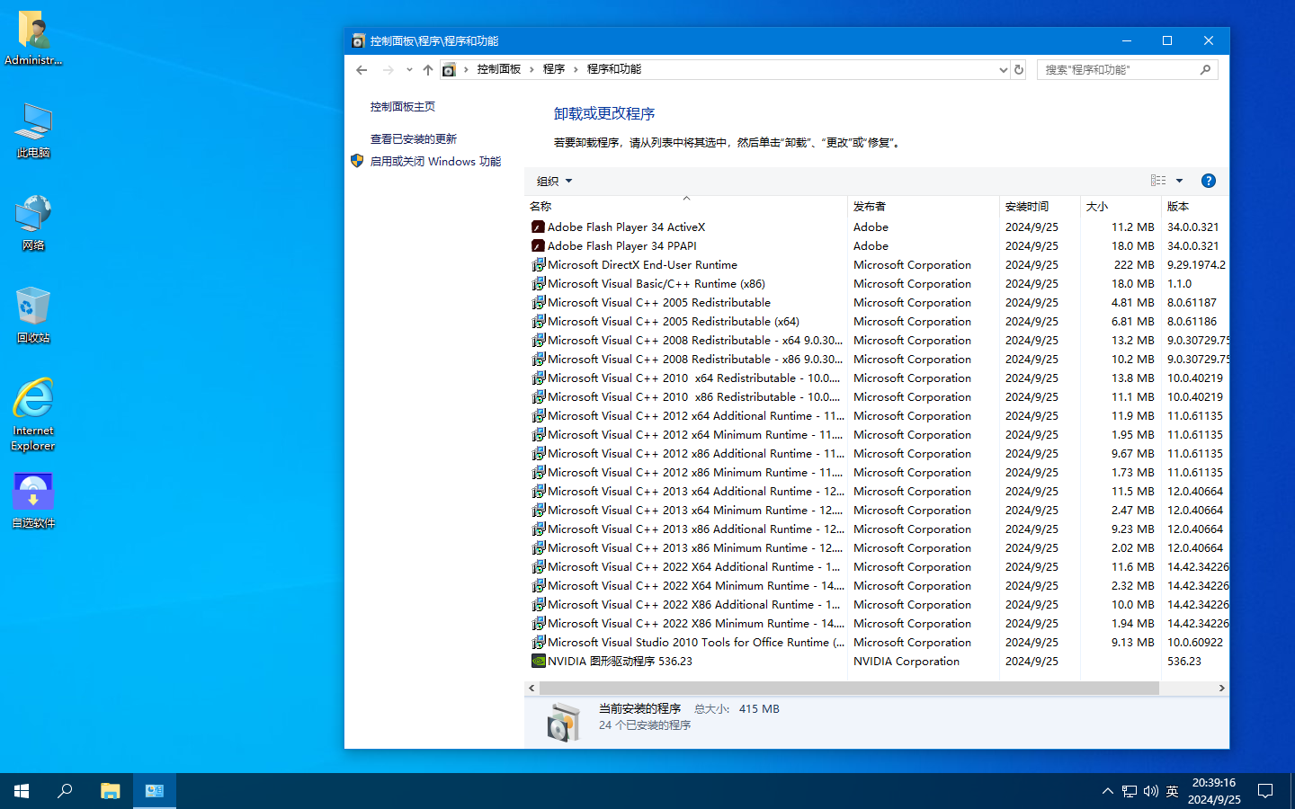
Task: Open taskbar search
Action: click(65, 791)
